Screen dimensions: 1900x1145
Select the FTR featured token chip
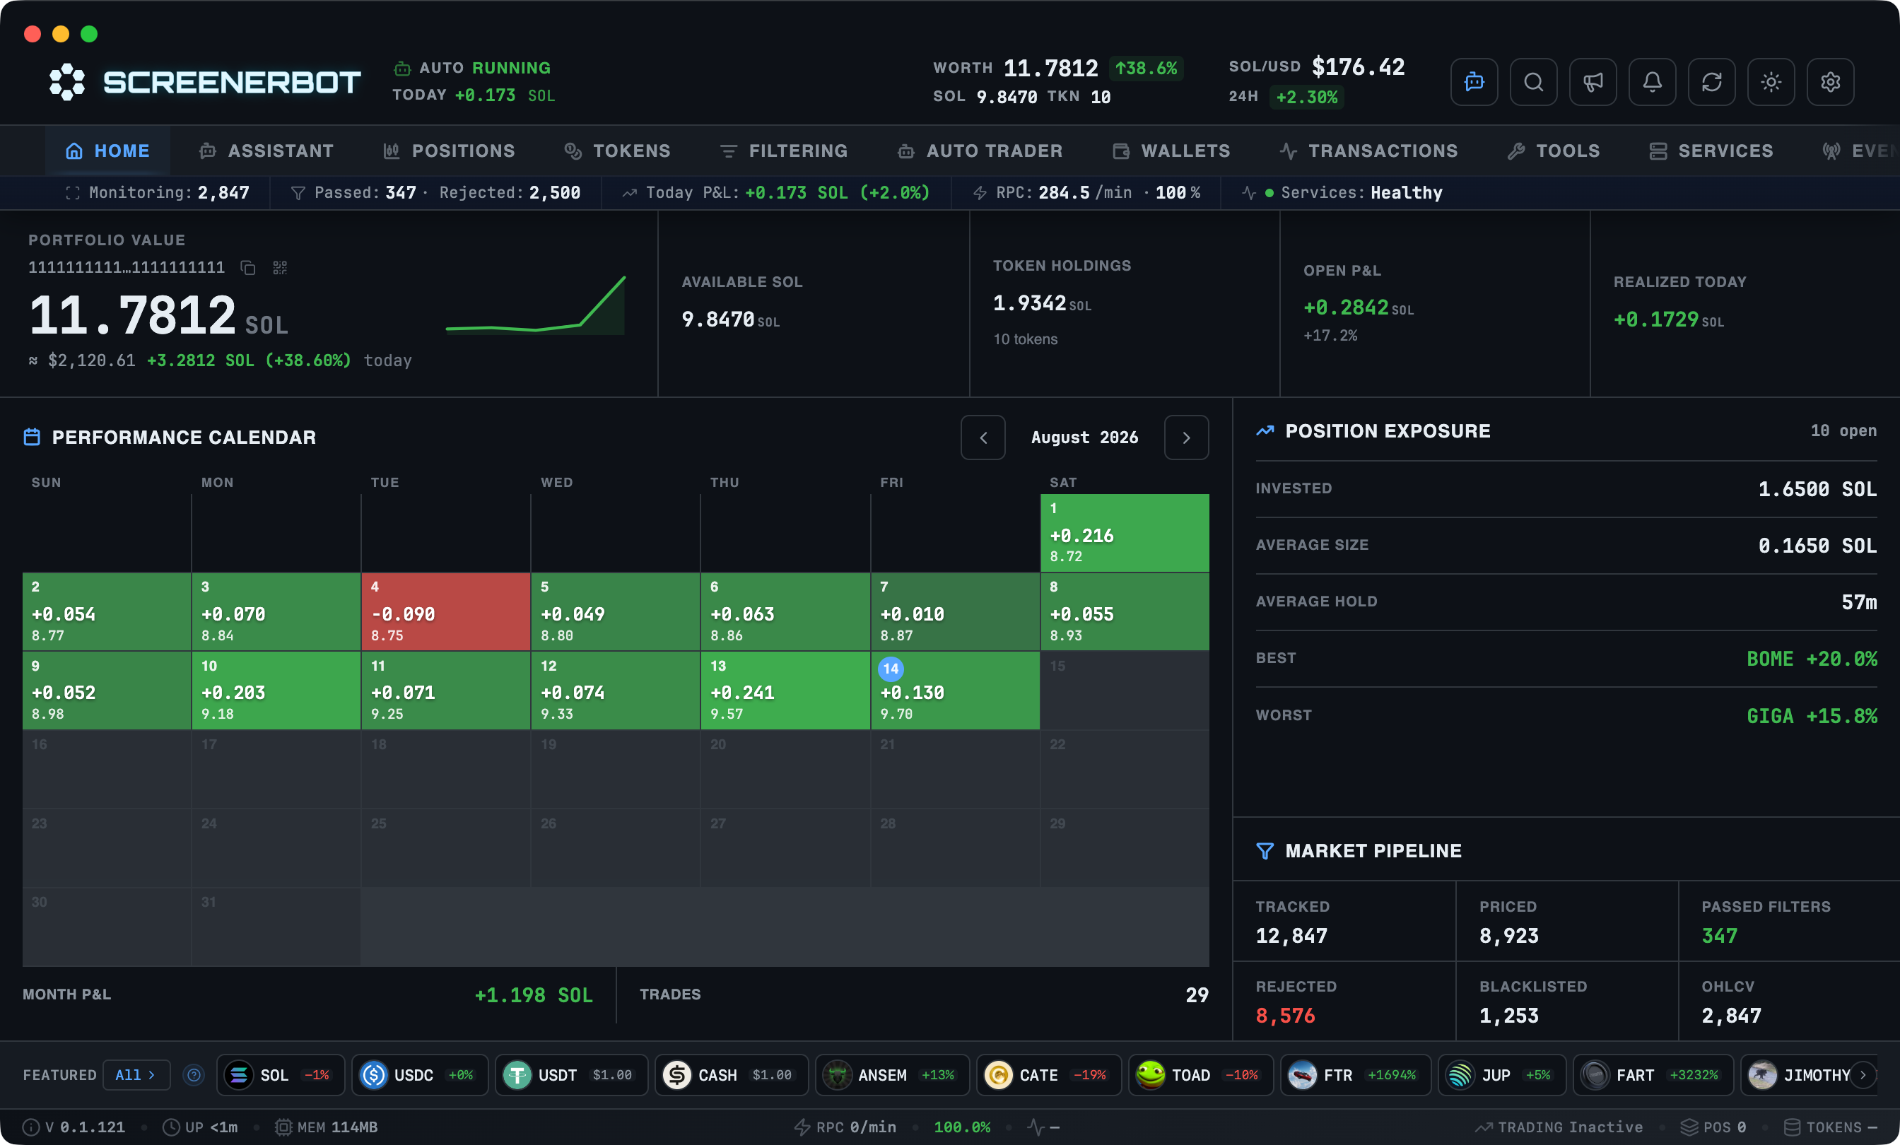coord(1355,1075)
